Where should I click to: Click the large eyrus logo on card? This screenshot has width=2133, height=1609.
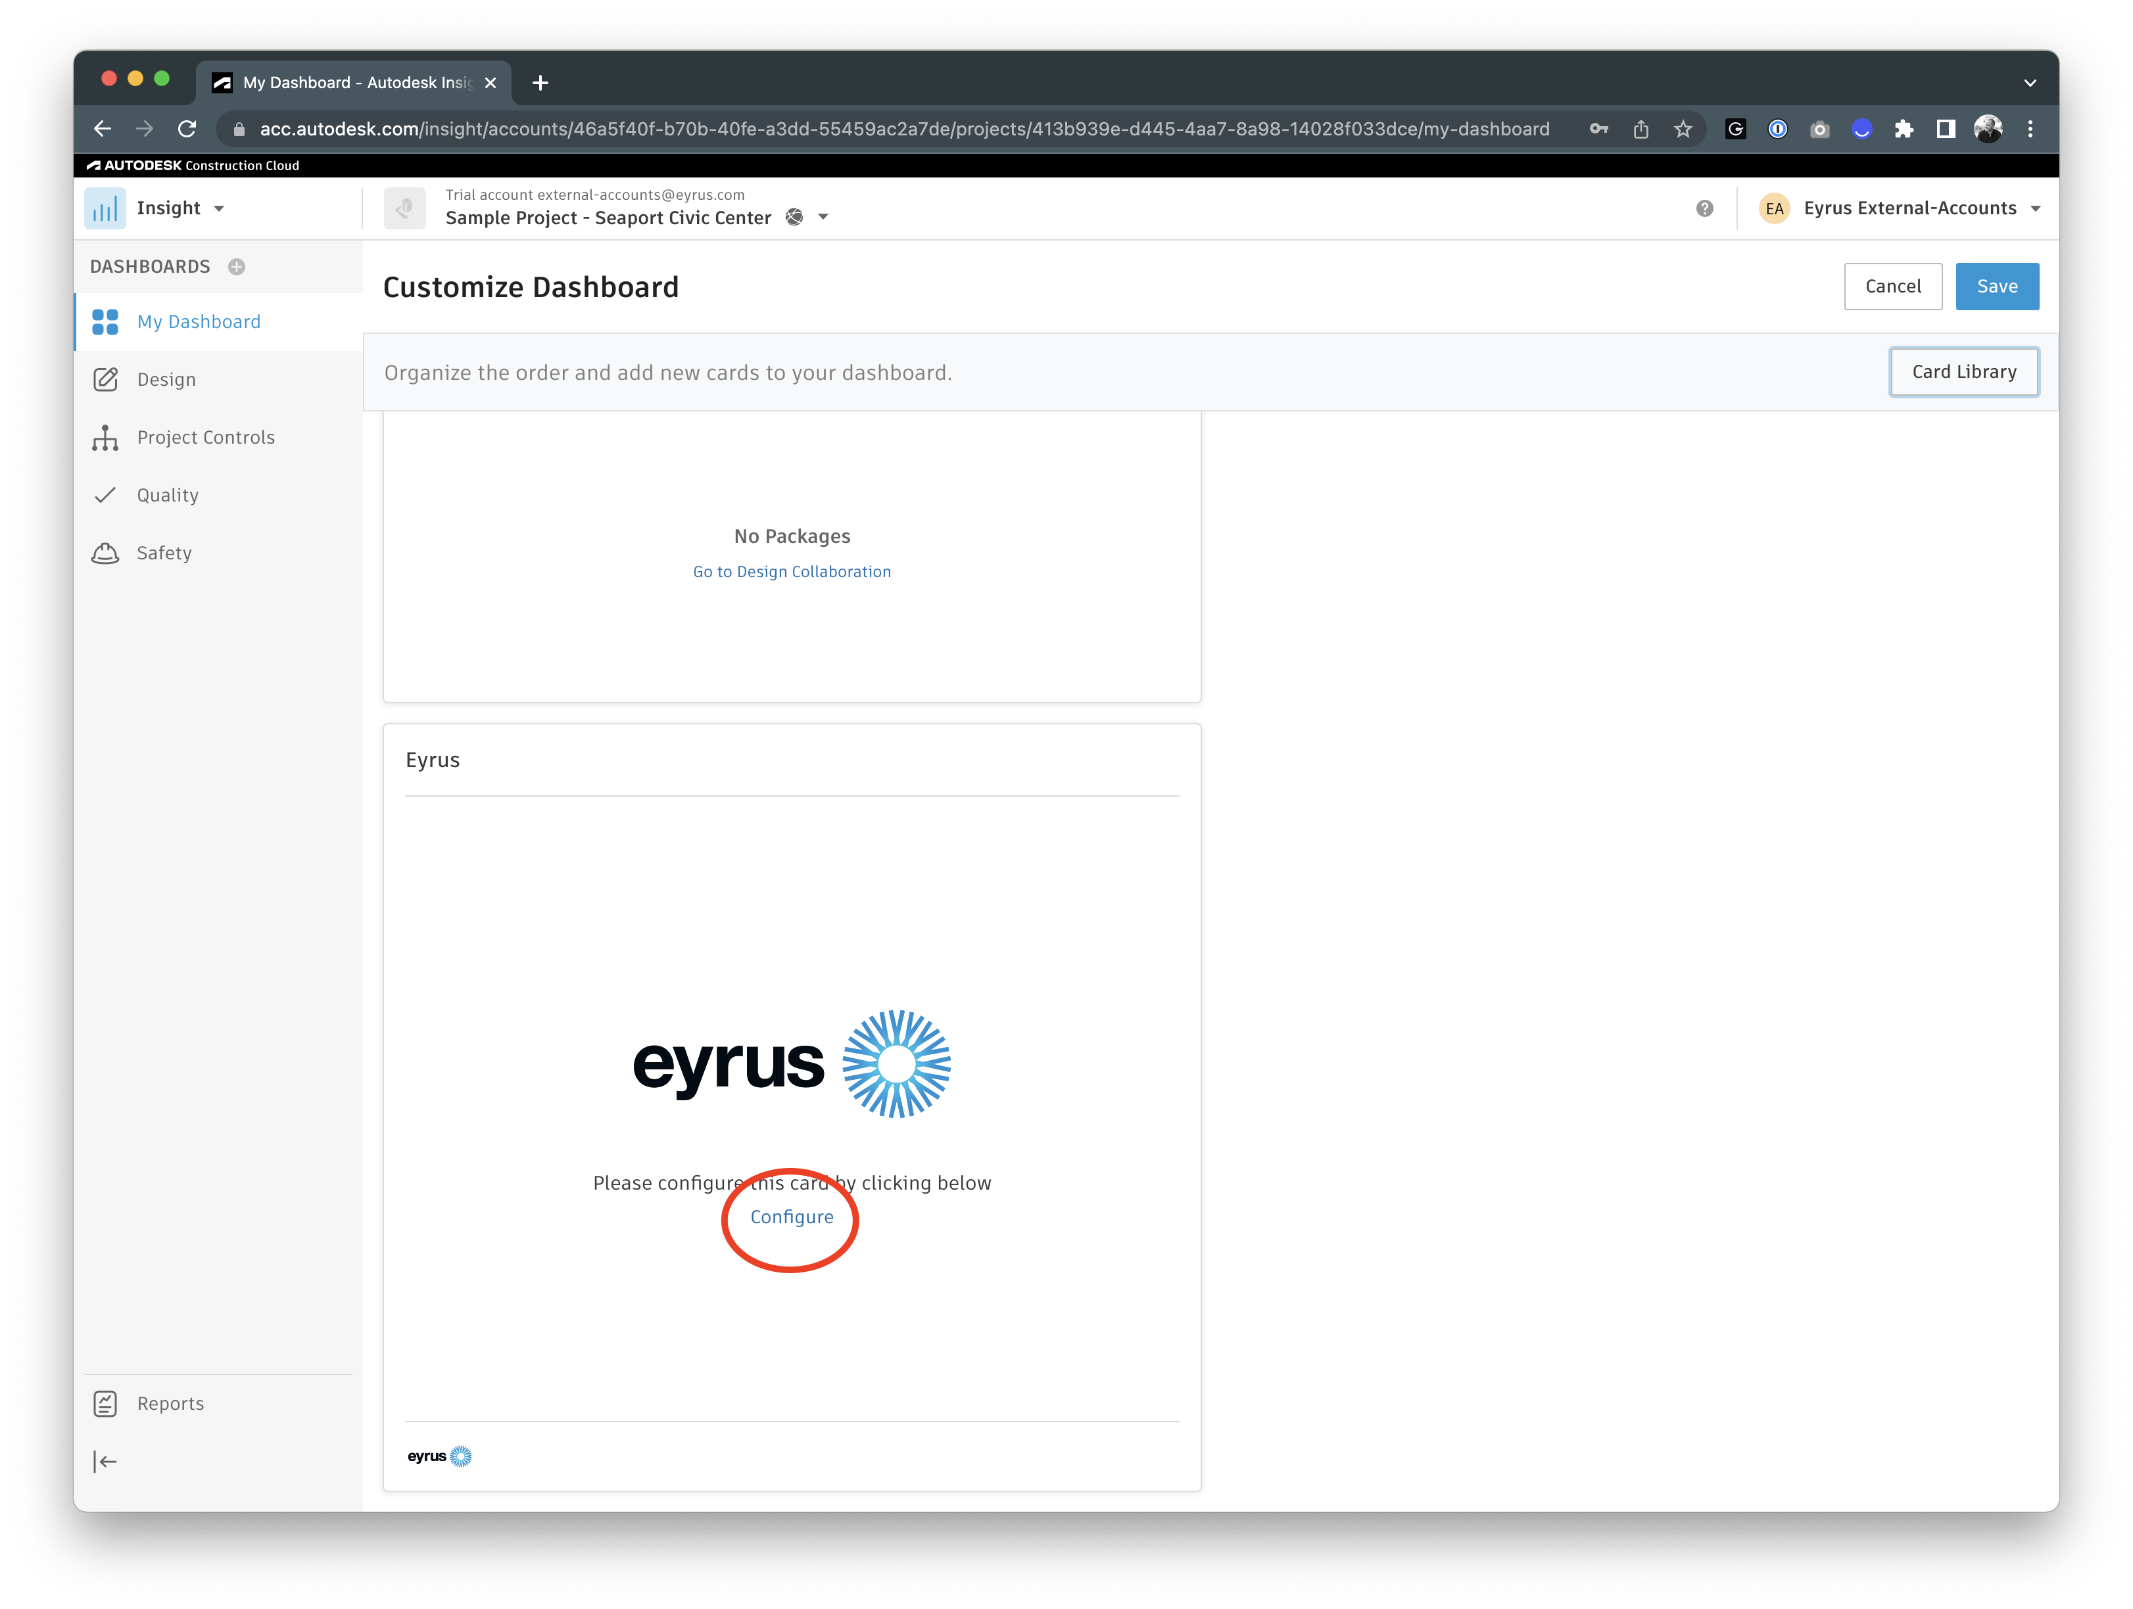click(x=792, y=1064)
